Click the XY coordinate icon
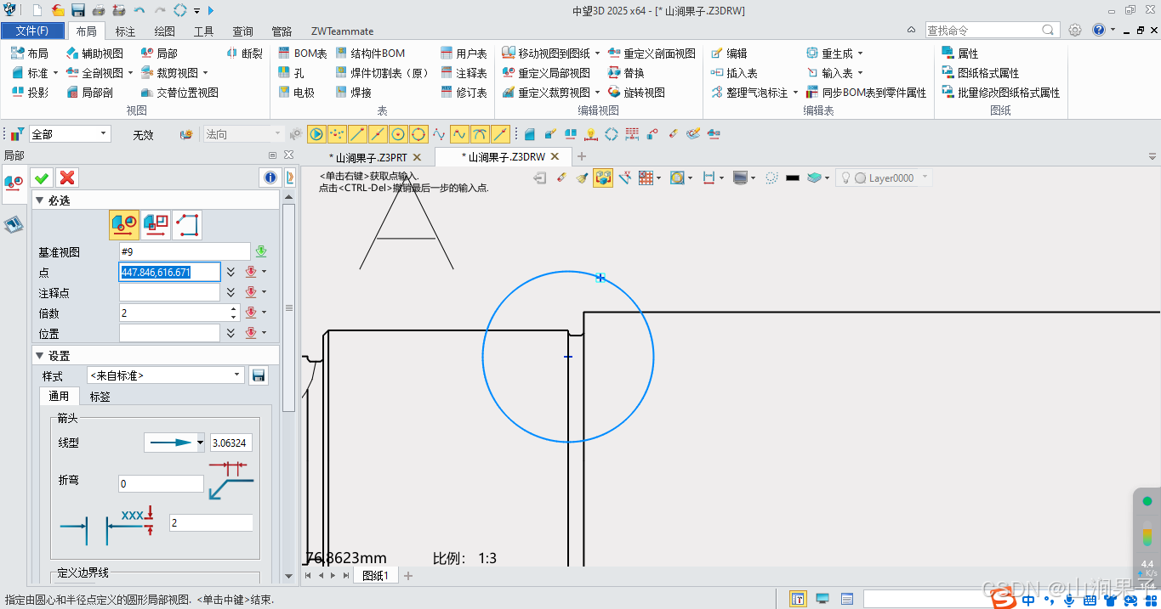Image resolution: width=1161 pixels, height=609 pixels. point(625,178)
